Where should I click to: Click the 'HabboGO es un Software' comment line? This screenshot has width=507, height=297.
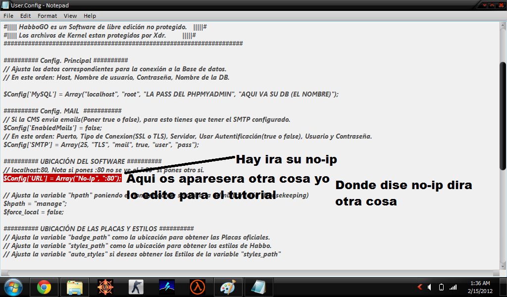pos(105,27)
